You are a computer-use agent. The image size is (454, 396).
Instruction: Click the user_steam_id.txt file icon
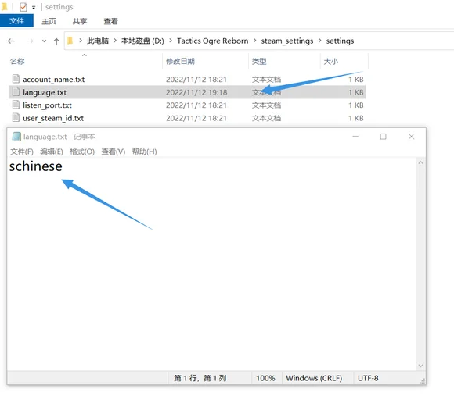(16, 118)
